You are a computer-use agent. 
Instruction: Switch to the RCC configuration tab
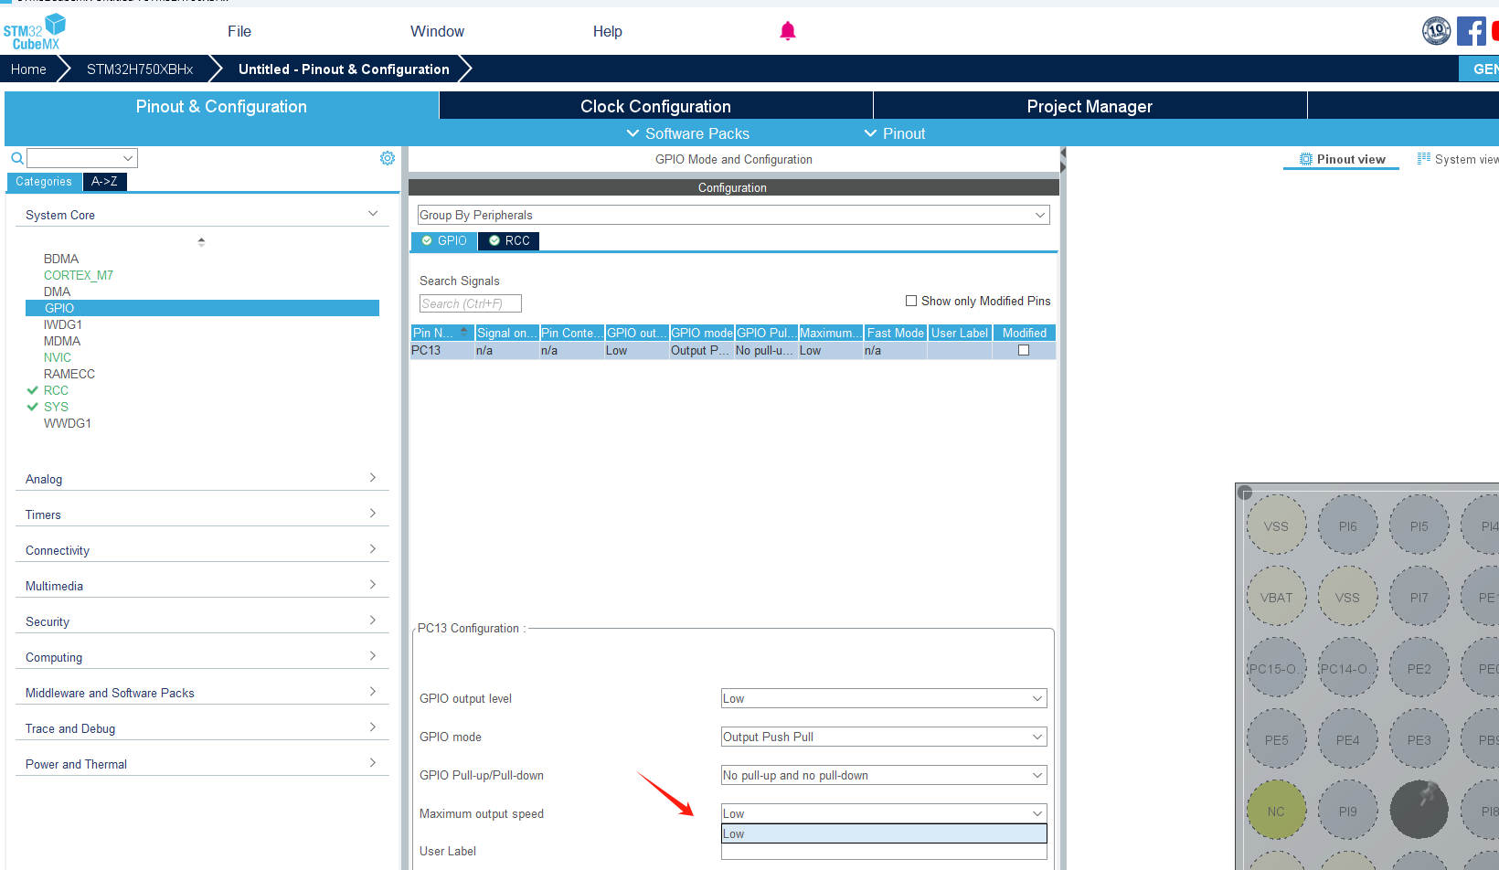coord(509,240)
